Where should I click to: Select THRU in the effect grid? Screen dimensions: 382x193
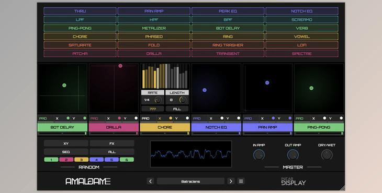pyautogui.click(x=80, y=11)
